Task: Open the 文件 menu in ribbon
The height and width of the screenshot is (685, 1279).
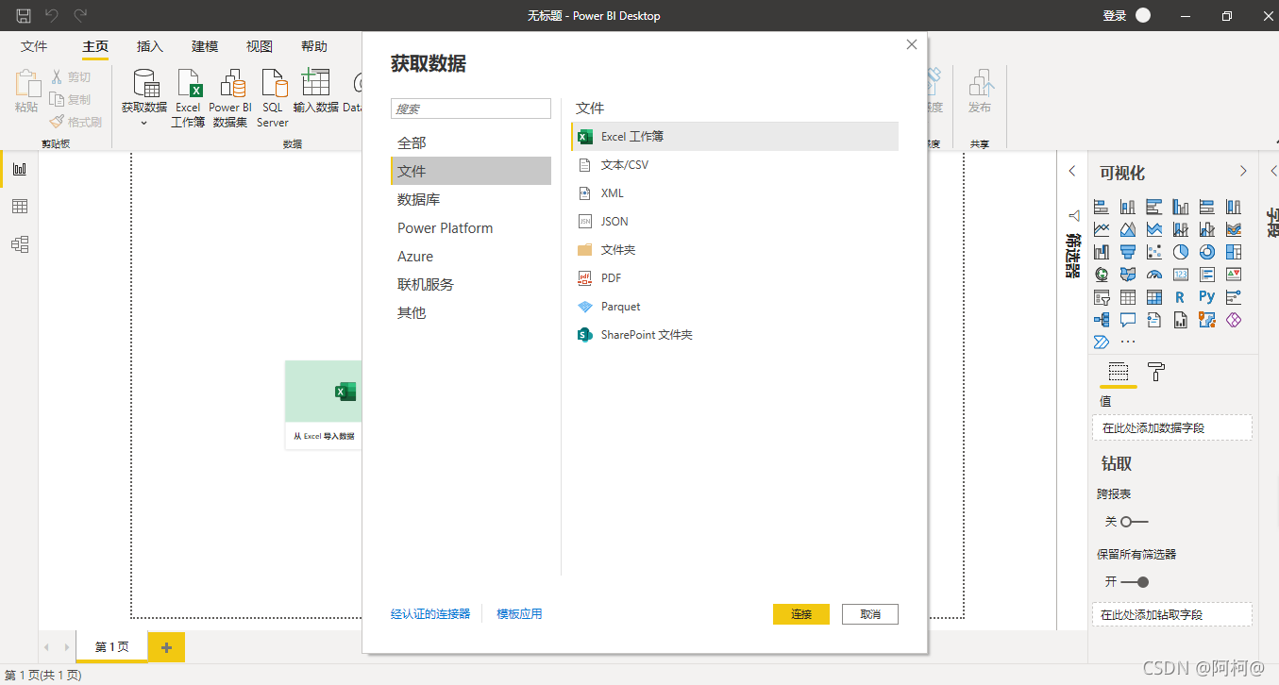Action: coord(34,46)
